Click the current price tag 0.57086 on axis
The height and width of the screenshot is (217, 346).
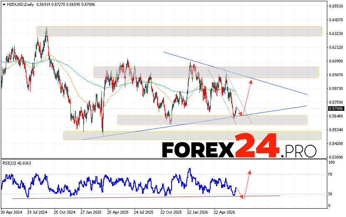tap(336, 108)
